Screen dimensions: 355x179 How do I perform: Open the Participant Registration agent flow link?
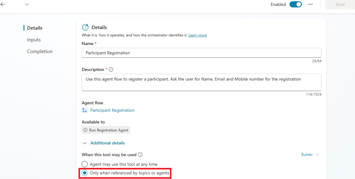coord(112,110)
